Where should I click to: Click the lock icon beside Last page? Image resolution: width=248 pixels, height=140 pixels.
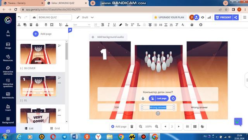click(143, 98)
